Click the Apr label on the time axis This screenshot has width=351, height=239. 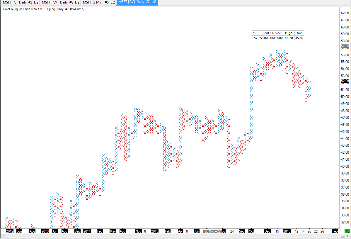coord(180,231)
